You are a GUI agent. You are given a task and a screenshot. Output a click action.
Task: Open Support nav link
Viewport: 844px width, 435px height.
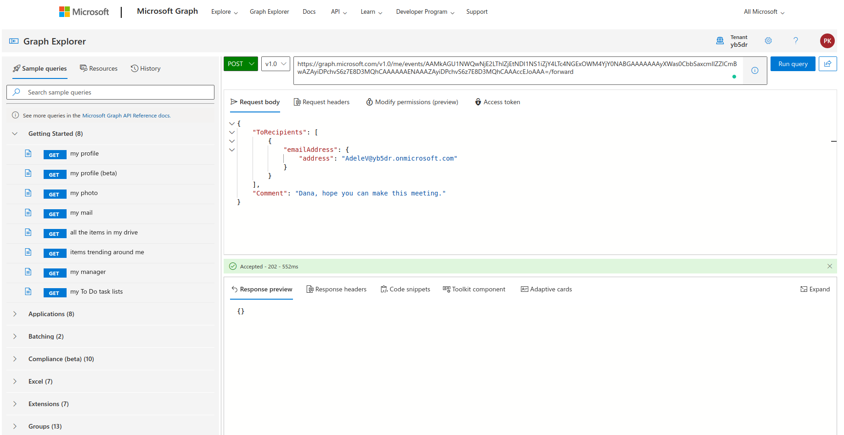(477, 12)
